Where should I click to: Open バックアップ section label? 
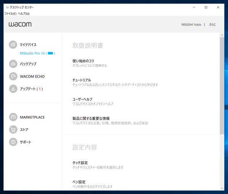28,64
